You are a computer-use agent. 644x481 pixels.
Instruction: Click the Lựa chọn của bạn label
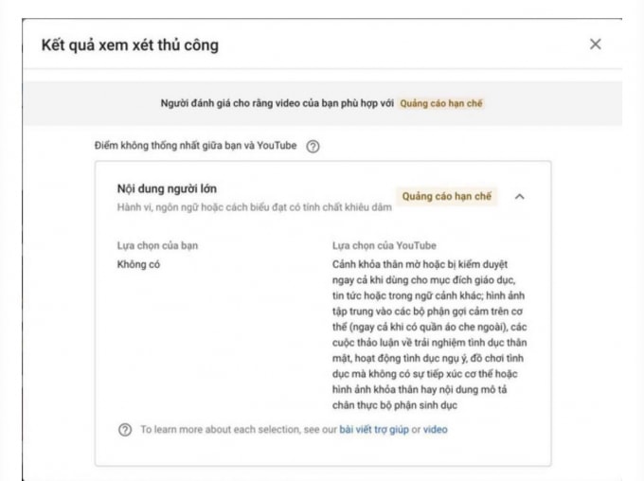tap(158, 245)
